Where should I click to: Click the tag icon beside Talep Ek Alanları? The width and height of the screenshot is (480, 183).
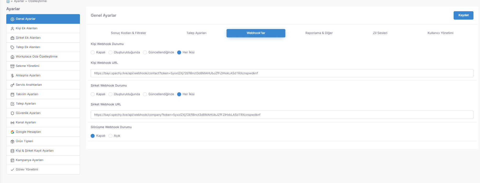pyautogui.click(x=12, y=47)
